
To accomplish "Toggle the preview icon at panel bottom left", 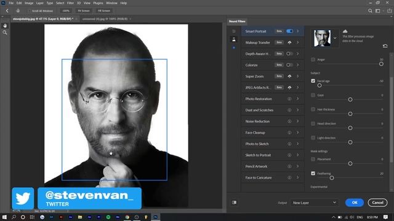I will coord(234,203).
